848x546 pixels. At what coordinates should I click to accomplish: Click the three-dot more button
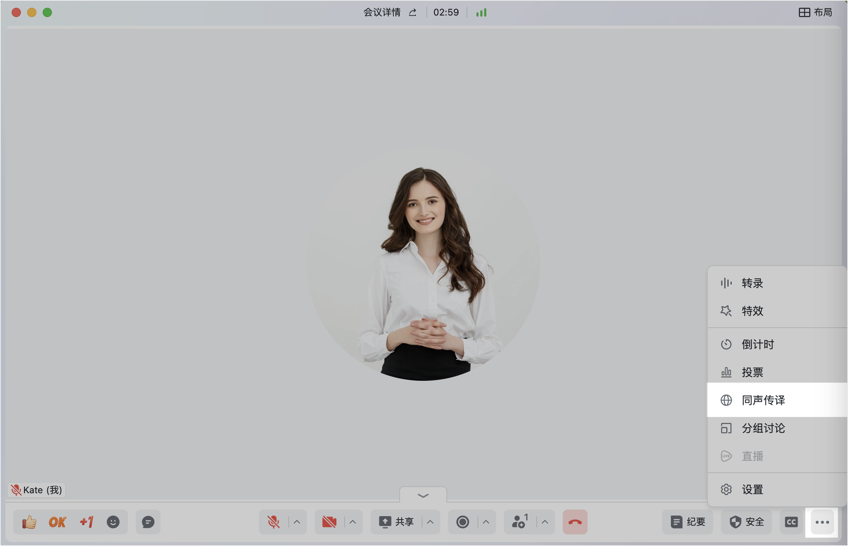[x=822, y=522]
